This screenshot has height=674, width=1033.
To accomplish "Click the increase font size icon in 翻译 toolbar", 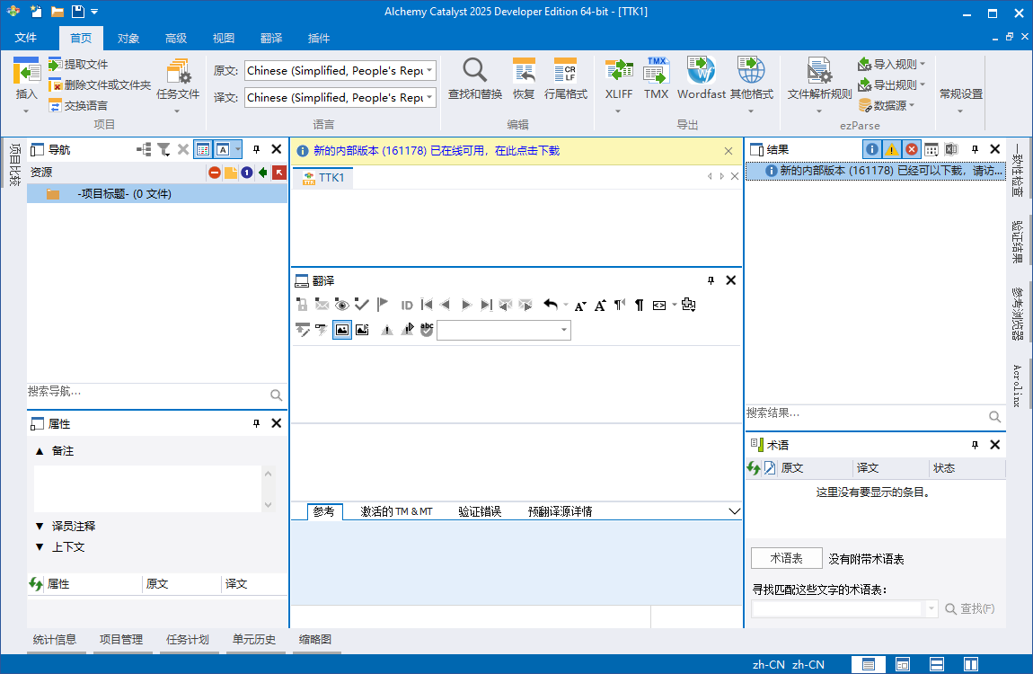I will (600, 305).
